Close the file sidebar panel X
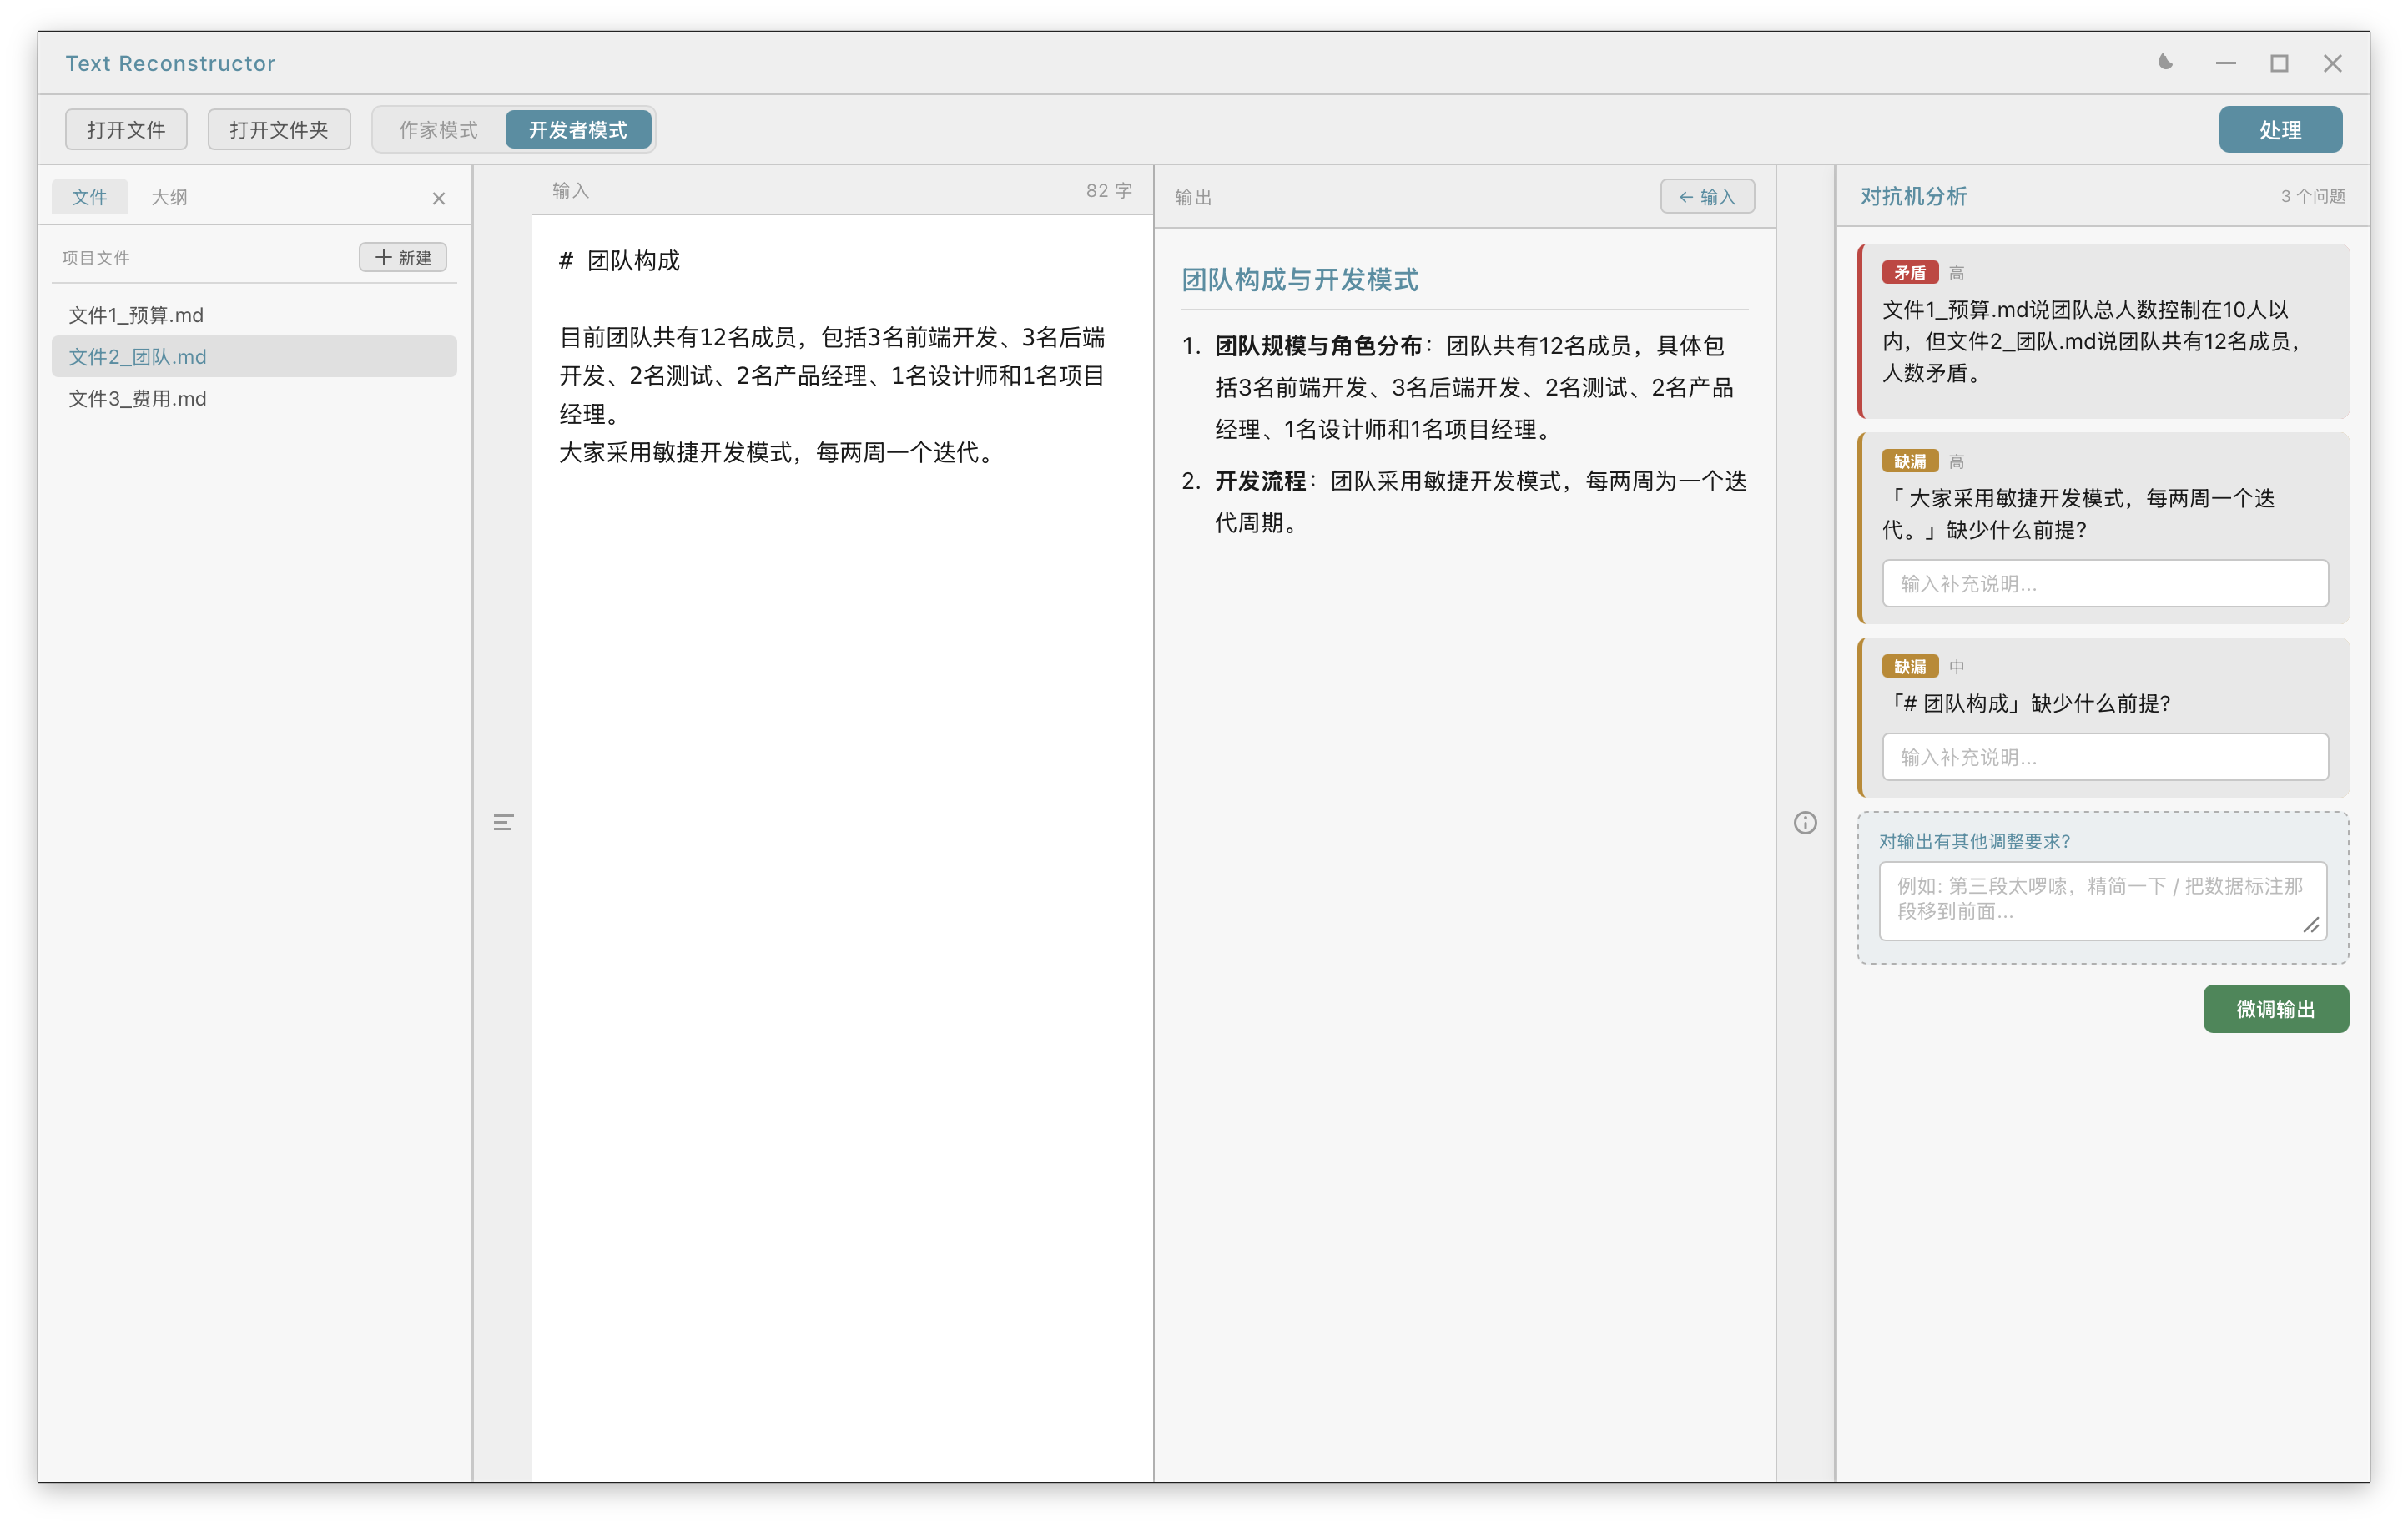 pyautogui.click(x=438, y=198)
